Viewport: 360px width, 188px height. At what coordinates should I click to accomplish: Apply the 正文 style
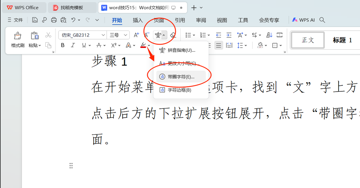click(308, 40)
